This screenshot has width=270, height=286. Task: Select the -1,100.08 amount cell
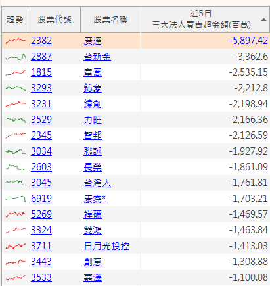click(205, 277)
